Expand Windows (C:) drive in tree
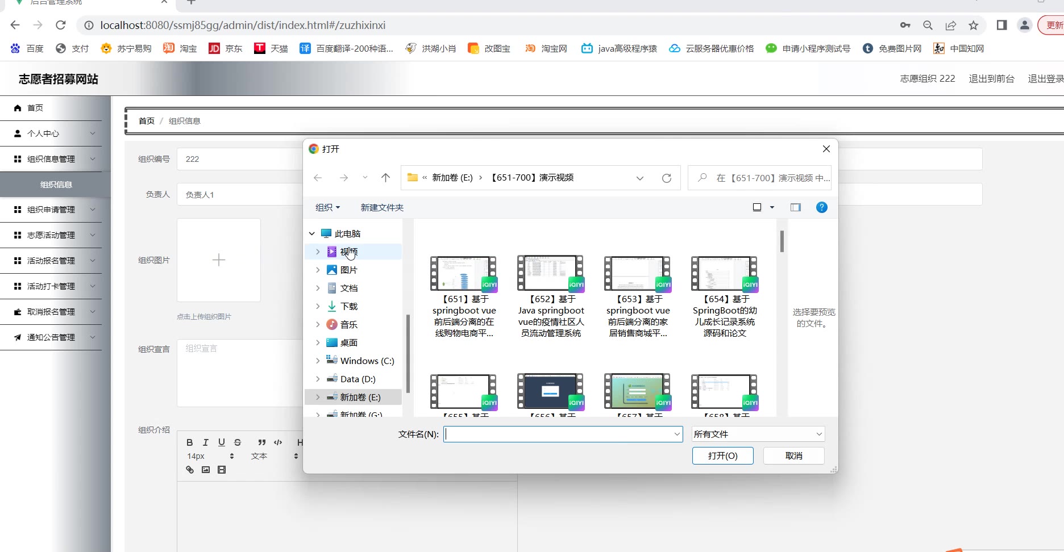Viewport: 1064px width, 552px height. (318, 361)
